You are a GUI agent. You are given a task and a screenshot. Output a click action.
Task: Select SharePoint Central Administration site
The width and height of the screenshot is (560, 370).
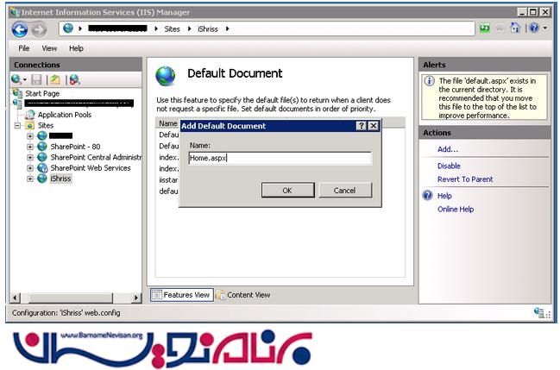pos(96,157)
